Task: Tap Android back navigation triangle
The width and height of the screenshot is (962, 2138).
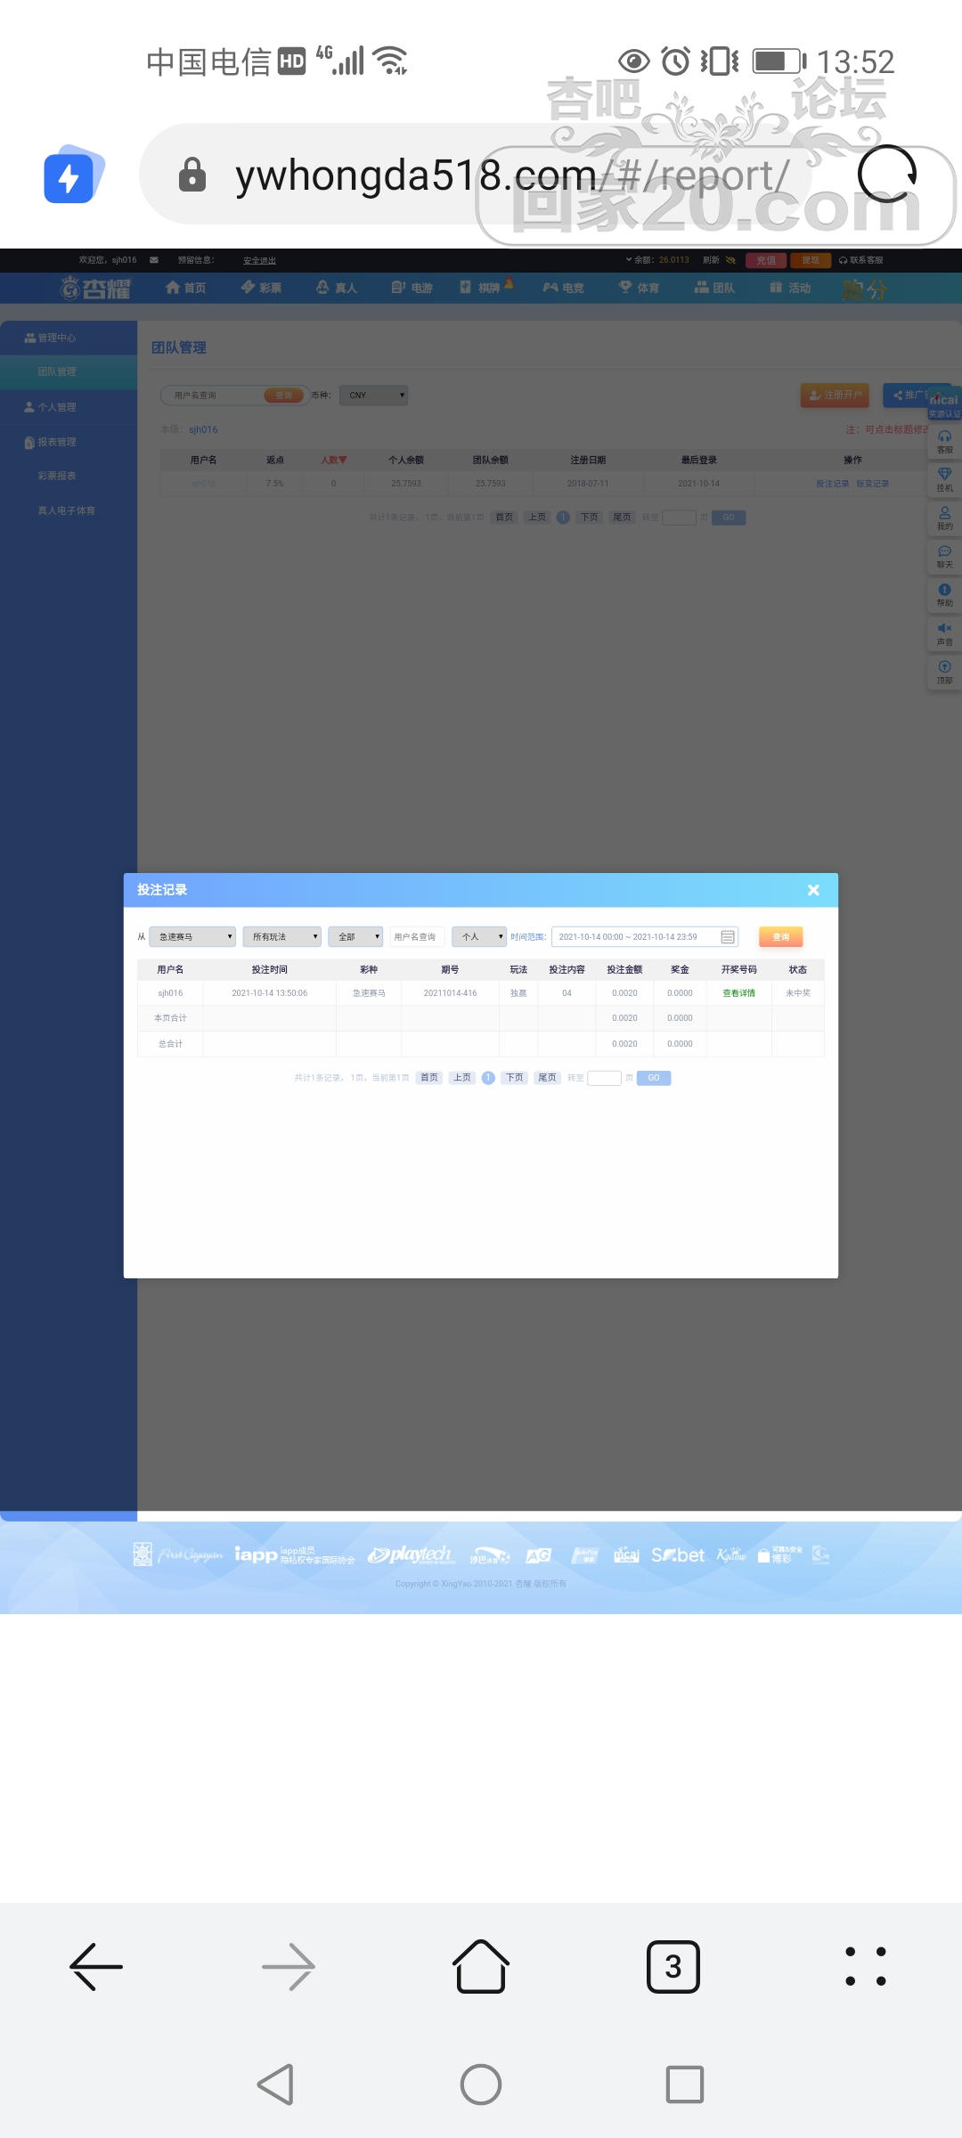Action: pyautogui.click(x=276, y=2085)
